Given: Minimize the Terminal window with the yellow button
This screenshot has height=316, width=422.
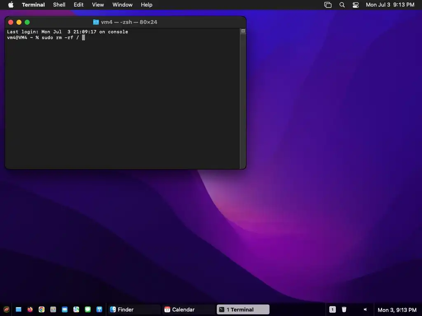Looking at the screenshot, I should 19,22.
